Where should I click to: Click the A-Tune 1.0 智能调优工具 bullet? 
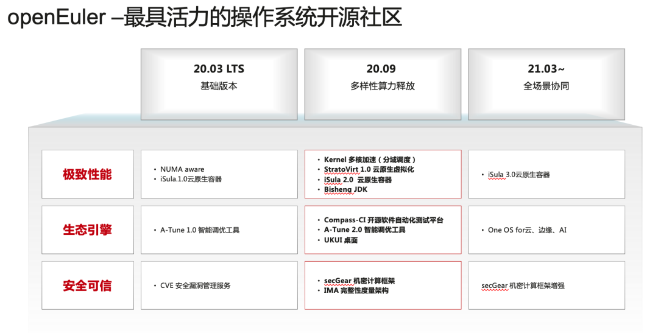pos(200,230)
